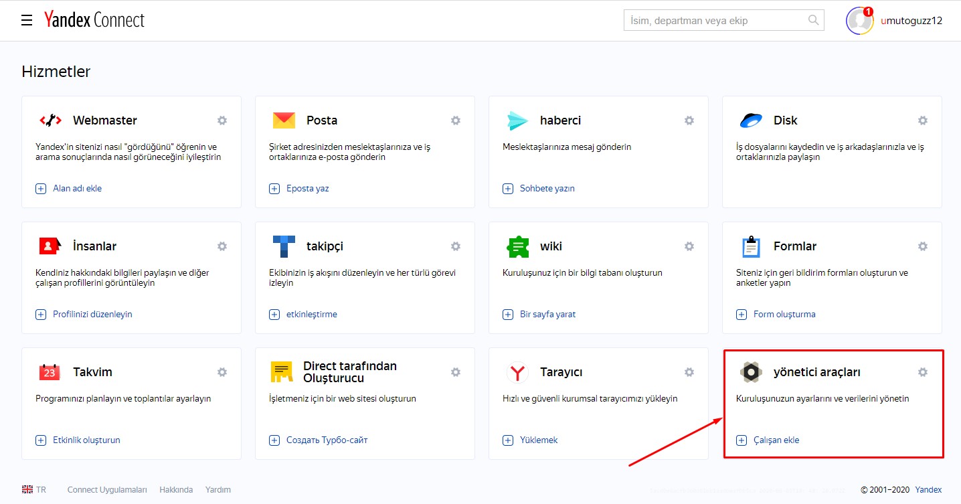
Task: Click the Disk card title
Action: [x=786, y=120]
